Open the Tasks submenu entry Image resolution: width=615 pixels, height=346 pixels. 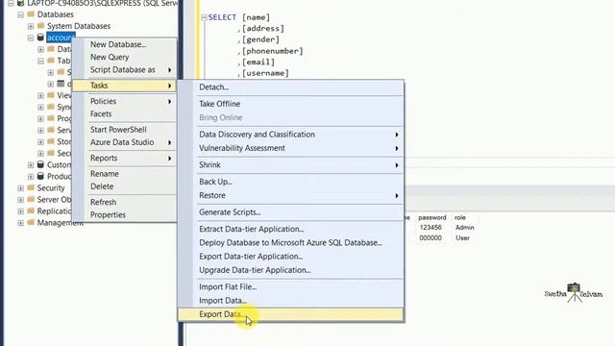tap(125, 86)
